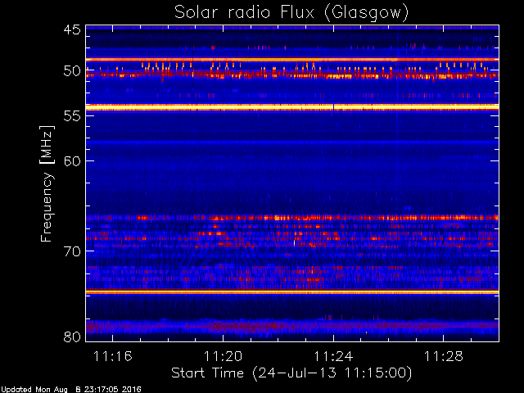Screen dimensions: 524x393
Task: Click the yellow band between 70 and 80 MHz
Action: coord(292,292)
